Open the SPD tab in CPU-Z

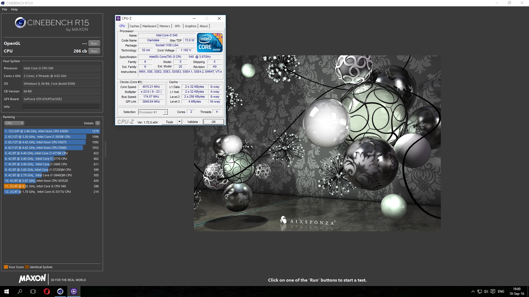177,26
